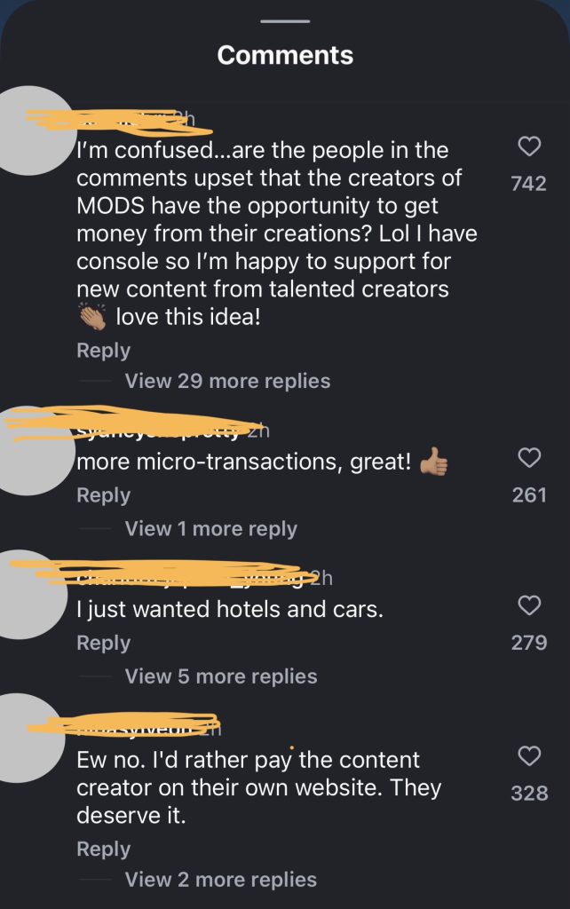
Task: Like the hotels and cars comment
Action: pos(529,605)
